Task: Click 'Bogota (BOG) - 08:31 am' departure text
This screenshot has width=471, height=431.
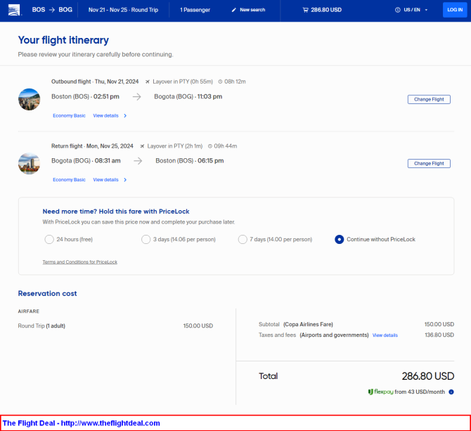Action: click(86, 161)
